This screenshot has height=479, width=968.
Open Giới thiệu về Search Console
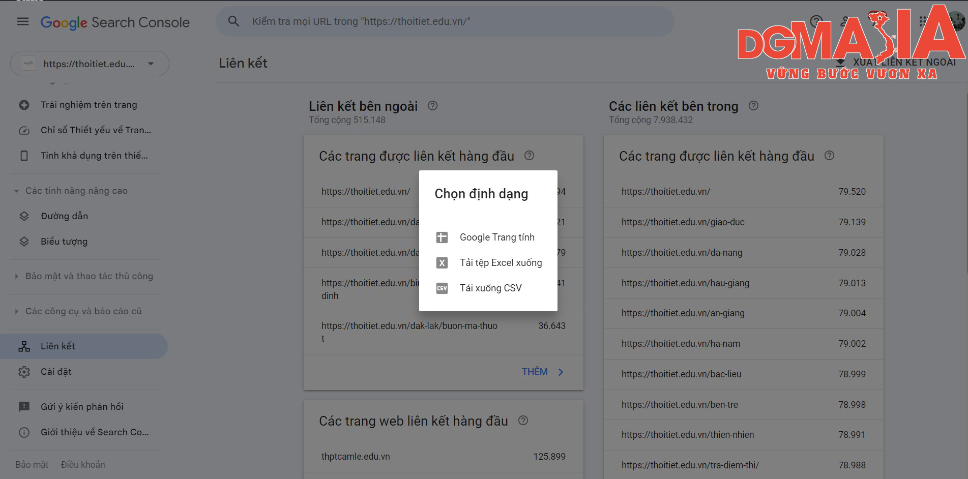[x=95, y=432]
